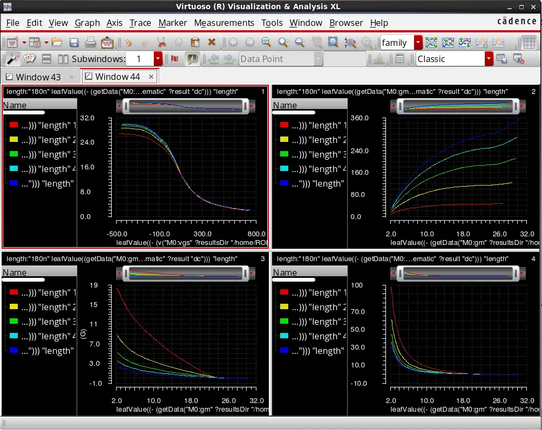Image resolution: width=542 pixels, height=430 pixels.
Task: Click the left red arrow of subwindow 3 strip
Action: pos(120,273)
